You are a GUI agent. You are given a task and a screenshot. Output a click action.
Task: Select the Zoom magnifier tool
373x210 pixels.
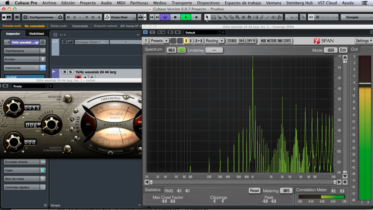237,17
